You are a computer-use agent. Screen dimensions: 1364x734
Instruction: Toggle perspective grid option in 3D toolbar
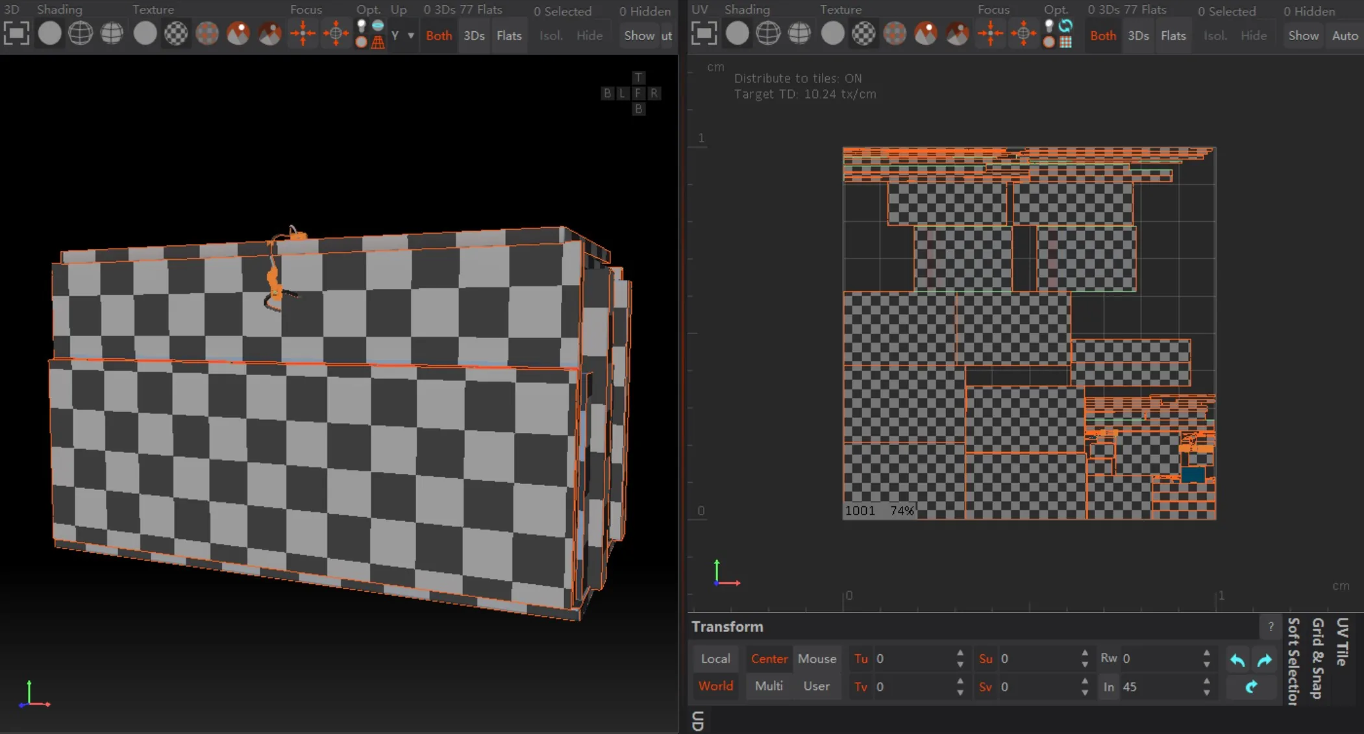378,42
